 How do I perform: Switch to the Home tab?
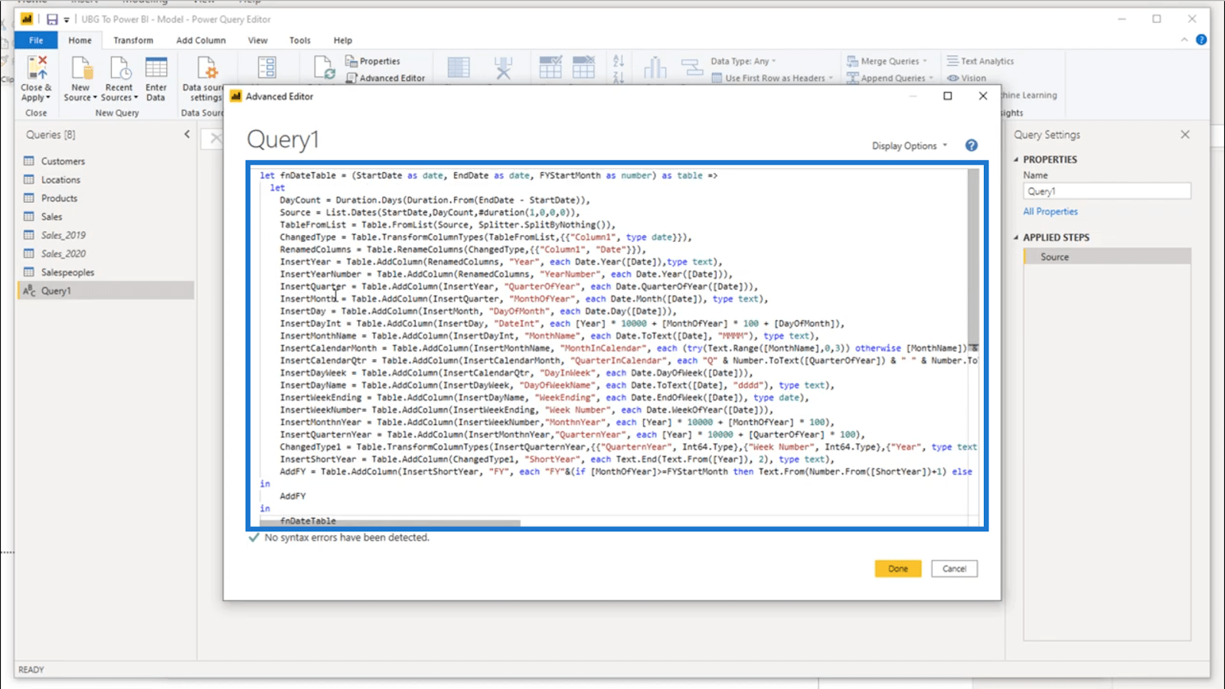point(80,40)
